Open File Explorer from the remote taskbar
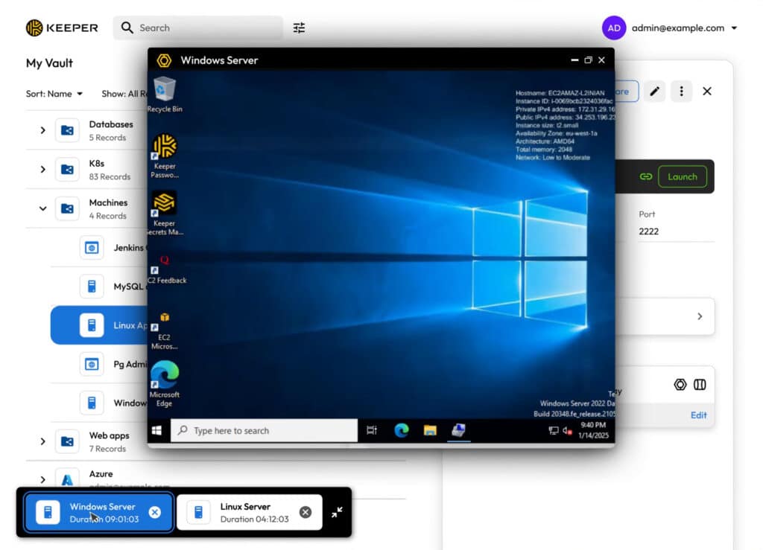 (430, 430)
